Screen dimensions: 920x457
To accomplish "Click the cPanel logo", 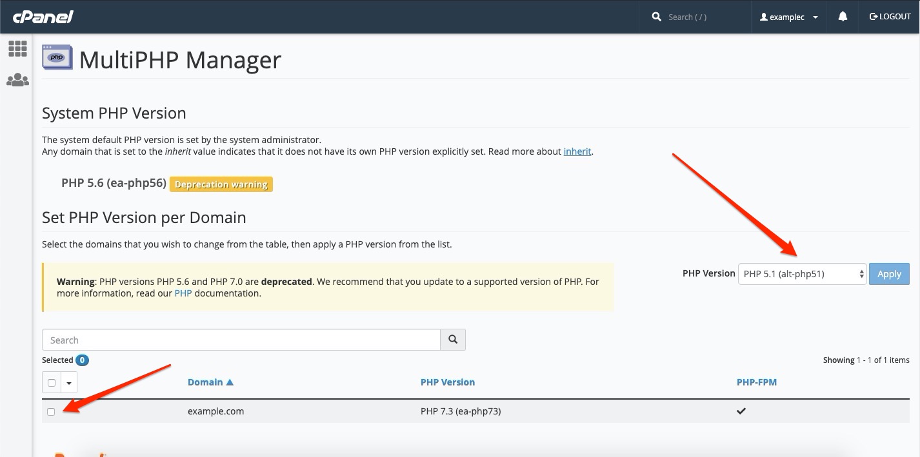I will (43, 17).
